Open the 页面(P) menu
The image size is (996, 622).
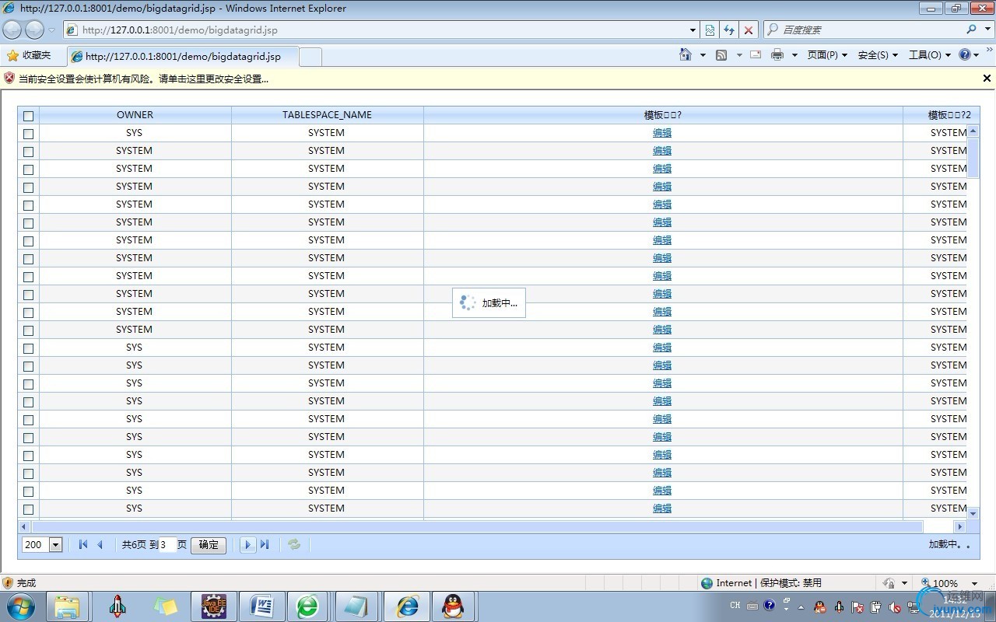(827, 55)
